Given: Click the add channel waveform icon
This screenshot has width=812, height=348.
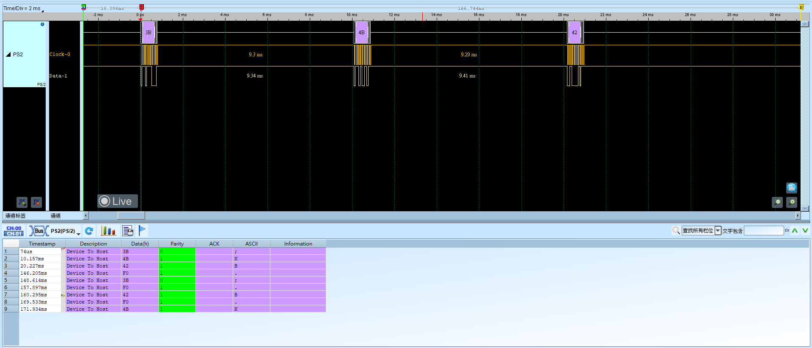Looking at the screenshot, I should (22, 202).
